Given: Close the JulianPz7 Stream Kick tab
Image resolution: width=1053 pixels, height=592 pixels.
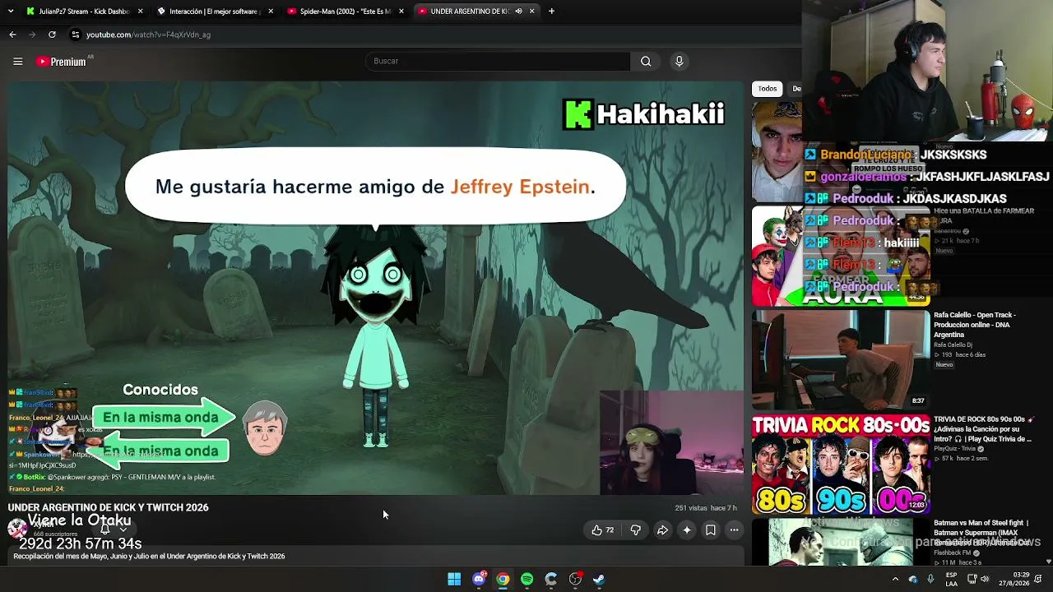Looking at the screenshot, I should (141, 12).
